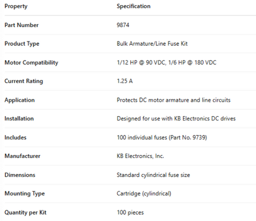Select the Application label
Viewport: 256px width, 221px height.
point(20,100)
